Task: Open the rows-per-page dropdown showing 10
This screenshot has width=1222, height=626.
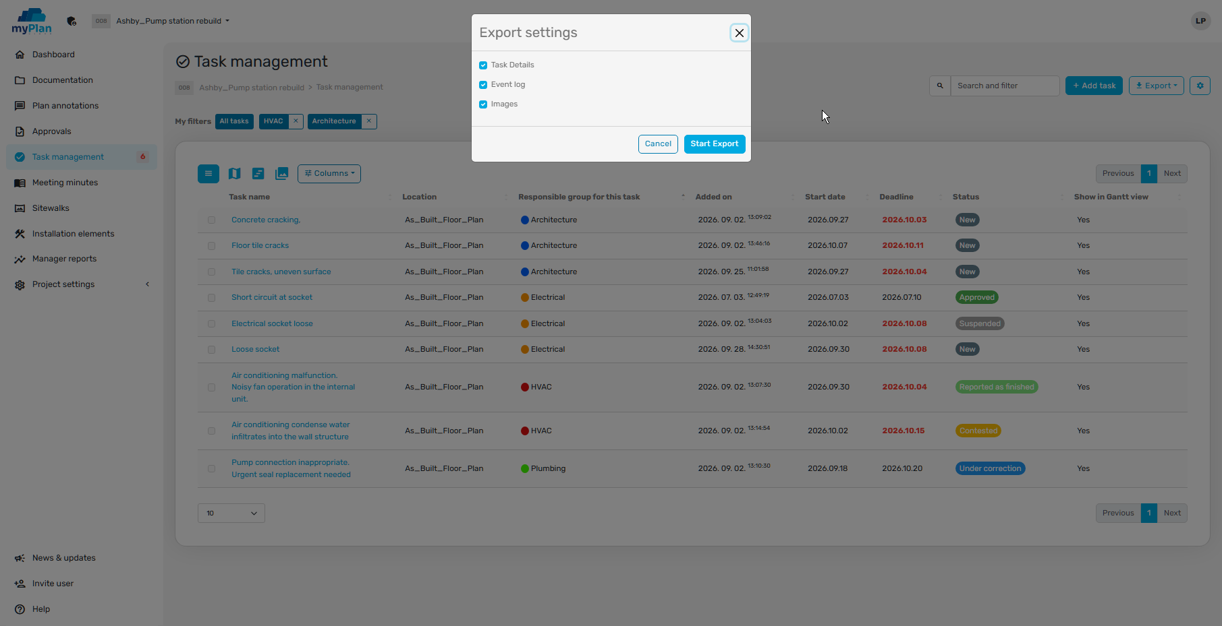Action: tap(231, 513)
